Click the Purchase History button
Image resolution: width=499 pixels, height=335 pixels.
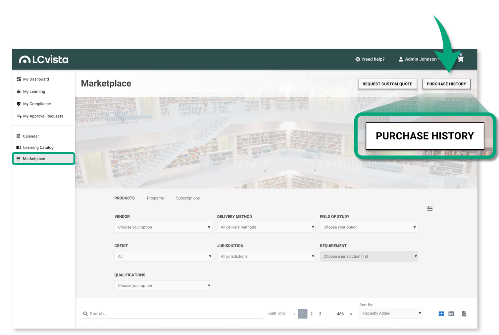pyautogui.click(x=446, y=84)
